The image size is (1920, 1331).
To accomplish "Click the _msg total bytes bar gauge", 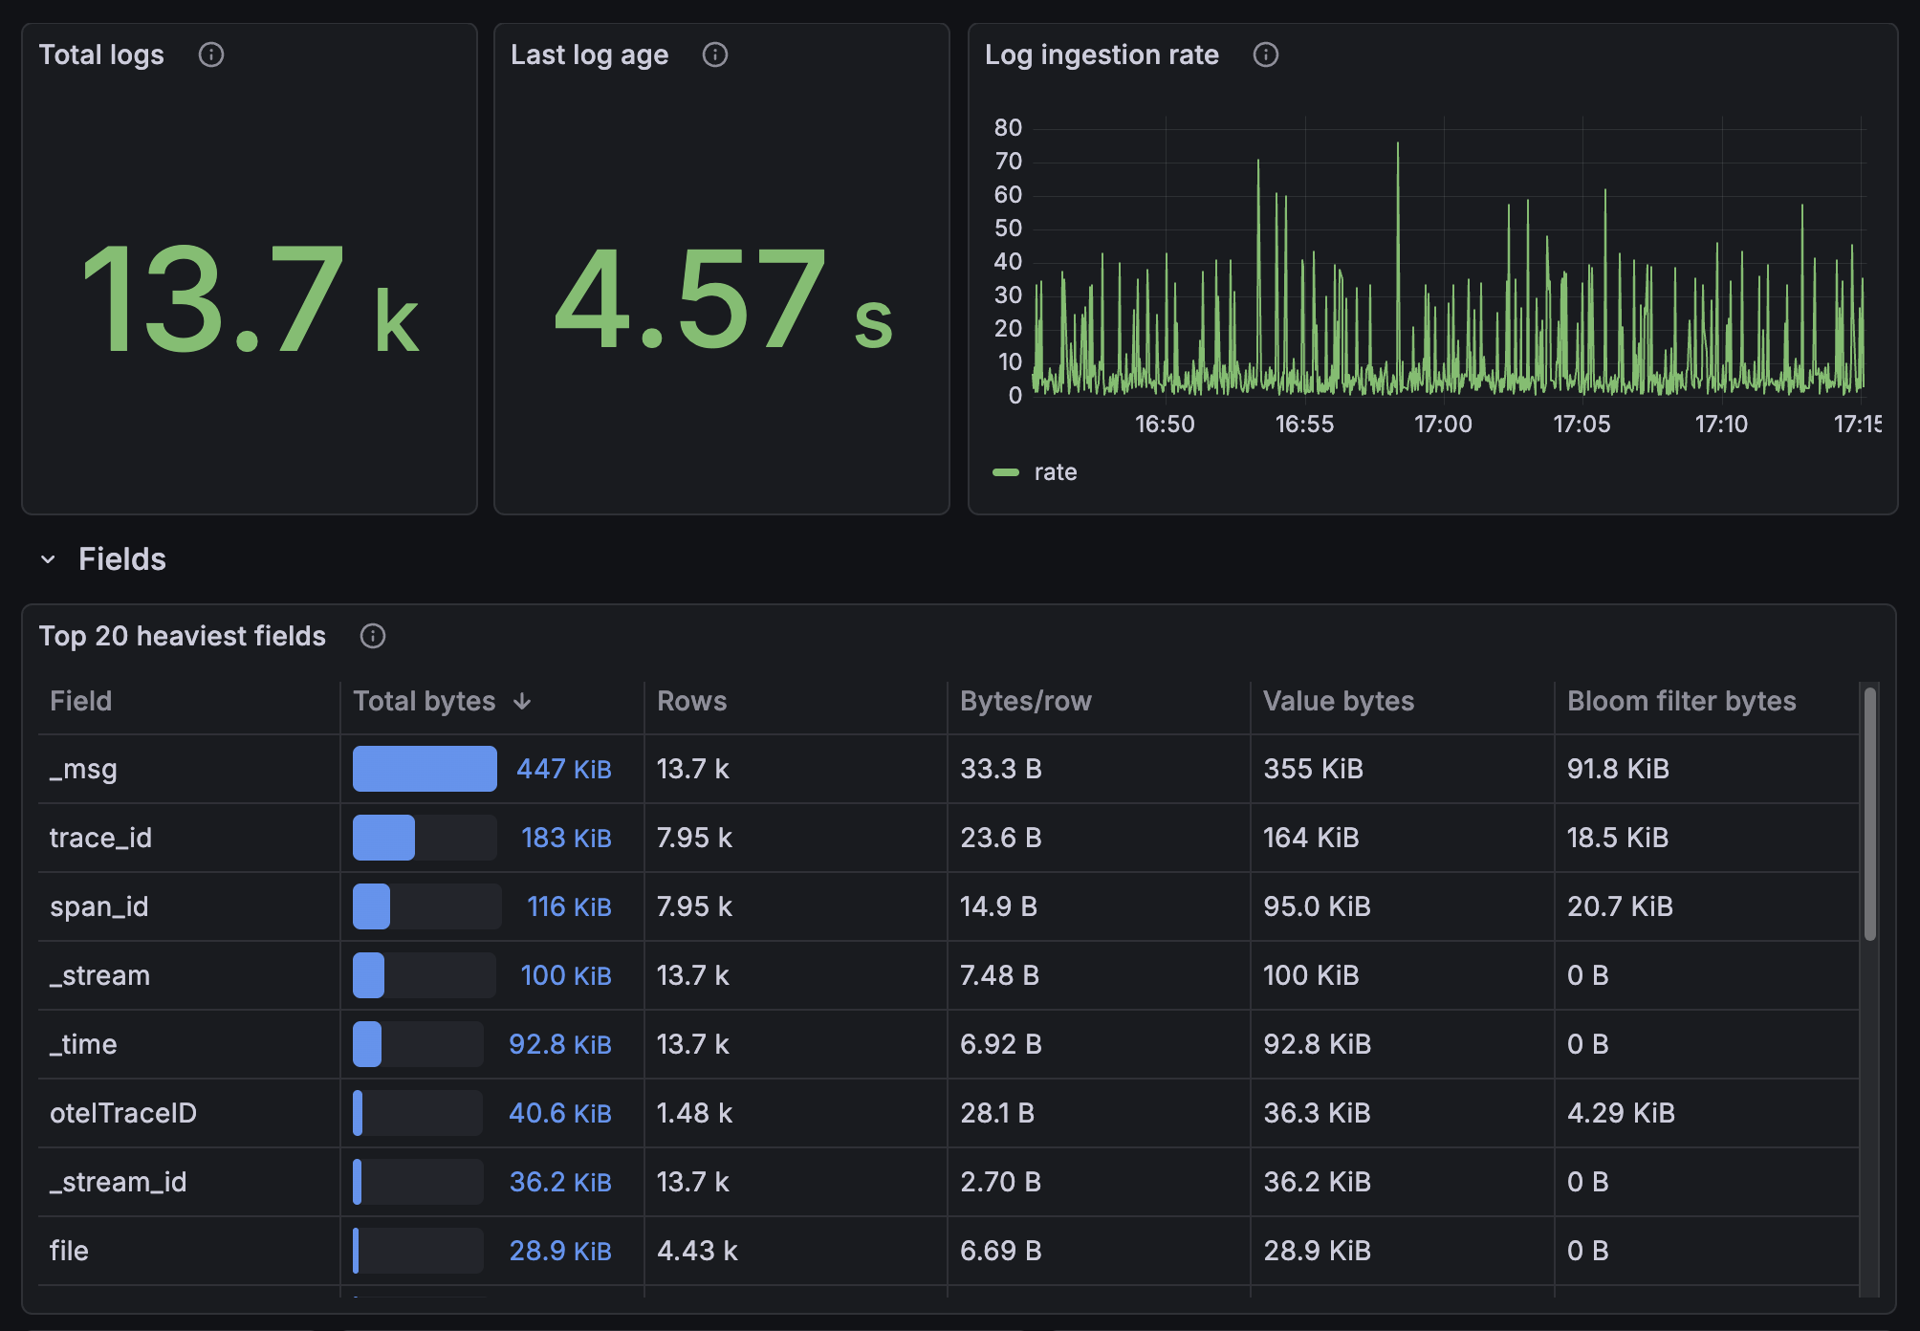I will (x=425, y=769).
